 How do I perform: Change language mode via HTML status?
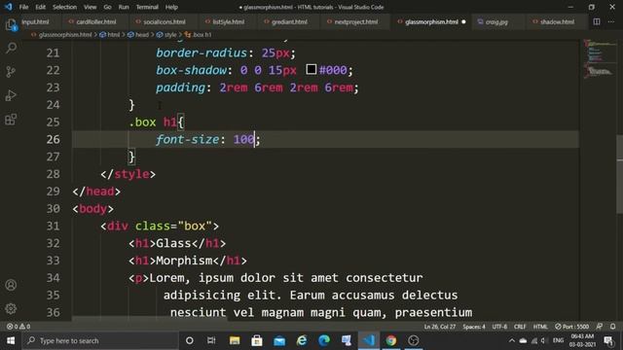click(540, 327)
